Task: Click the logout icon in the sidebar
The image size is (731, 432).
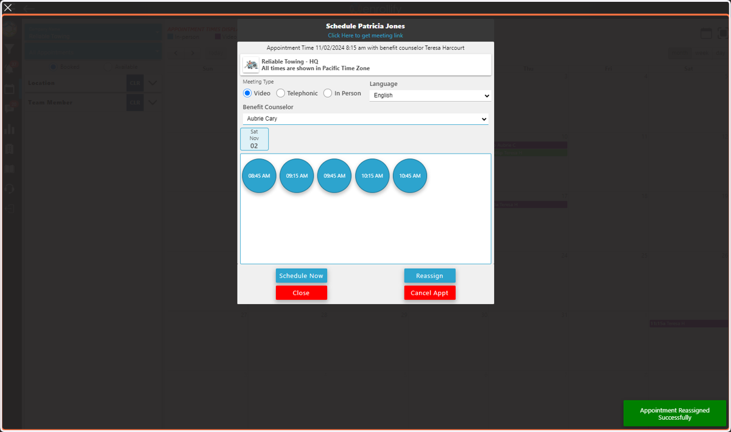Action: click(9, 208)
